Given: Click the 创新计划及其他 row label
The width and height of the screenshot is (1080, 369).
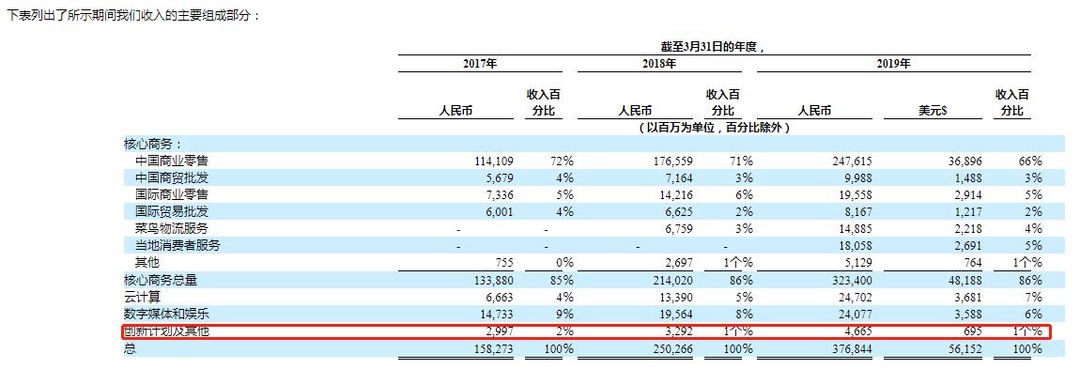Looking at the screenshot, I should 165,331.
